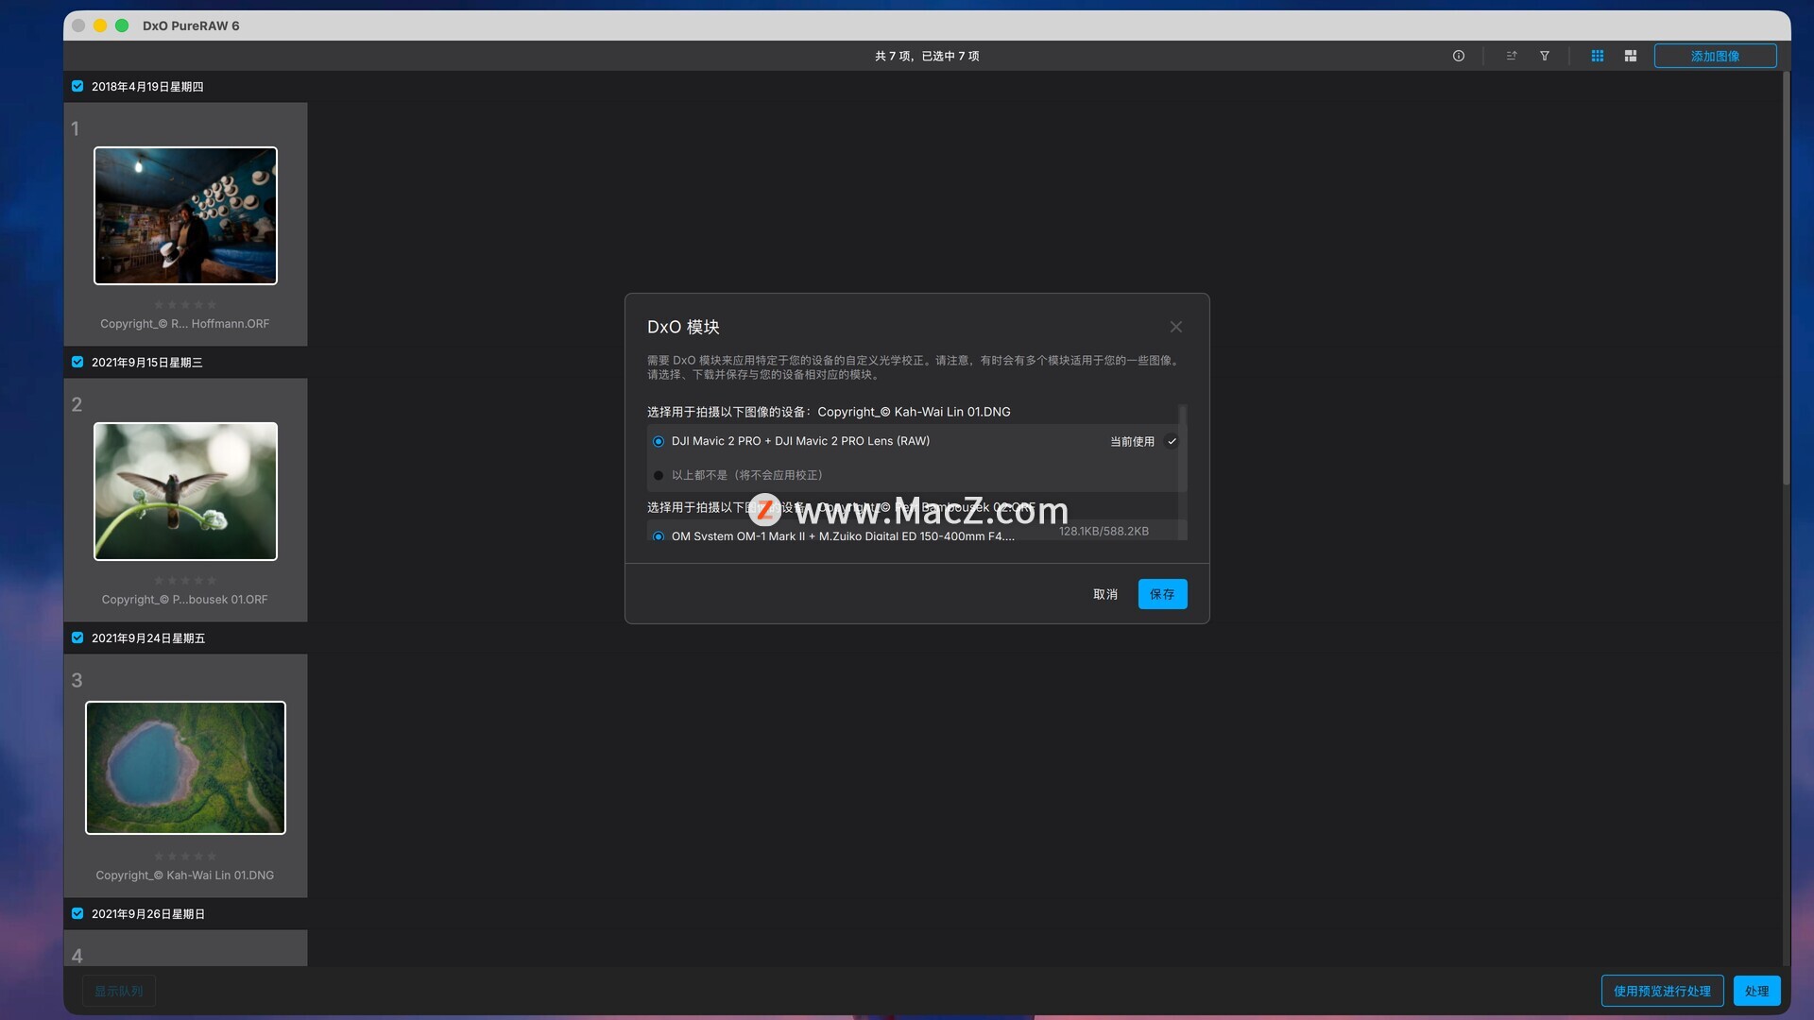Click 使用预览进行处理 button

click(1662, 991)
